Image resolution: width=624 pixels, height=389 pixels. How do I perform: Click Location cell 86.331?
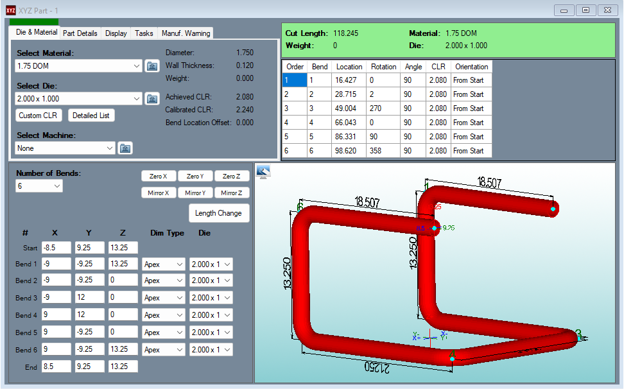[349, 137]
